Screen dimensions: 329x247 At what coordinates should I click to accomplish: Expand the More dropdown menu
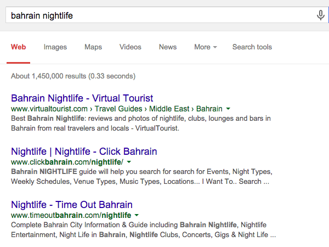pos(205,47)
